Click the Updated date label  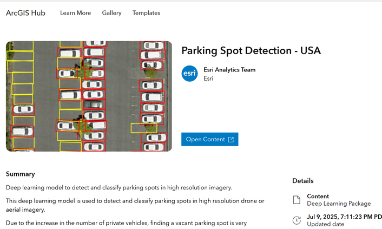[326, 224]
